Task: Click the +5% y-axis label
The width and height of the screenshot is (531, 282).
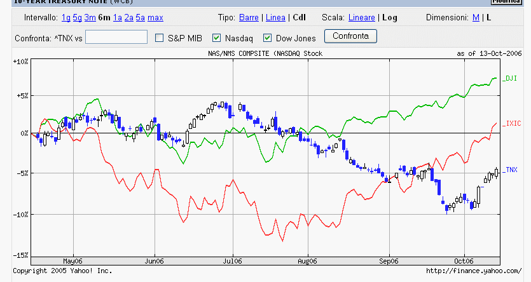Action: pos(22,96)
